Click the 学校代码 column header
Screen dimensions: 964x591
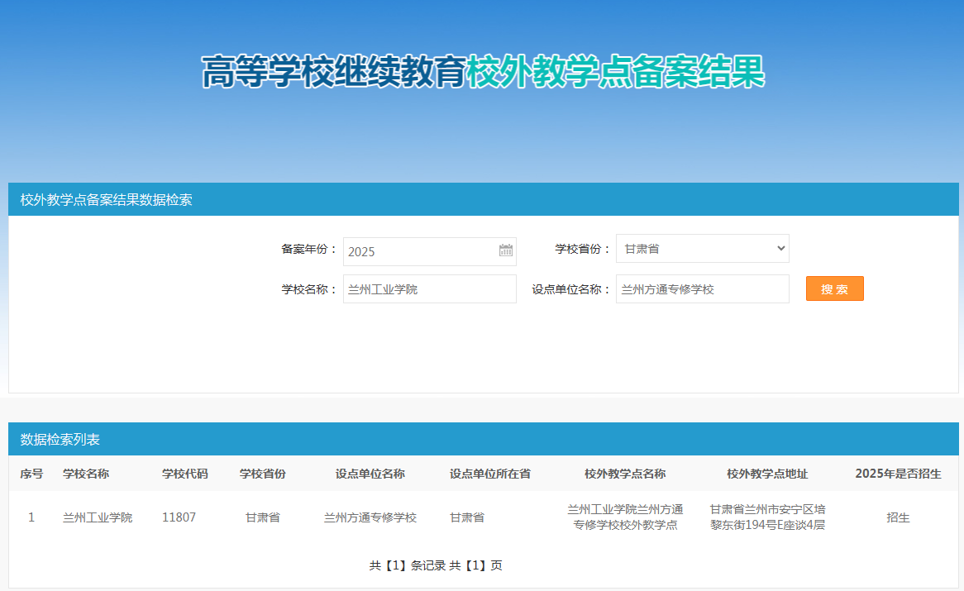point(185,474)
